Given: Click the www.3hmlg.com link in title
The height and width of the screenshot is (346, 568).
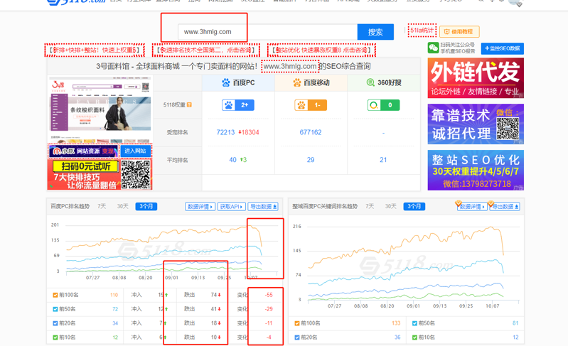Looking at the screenshot, I should (290, 66).
